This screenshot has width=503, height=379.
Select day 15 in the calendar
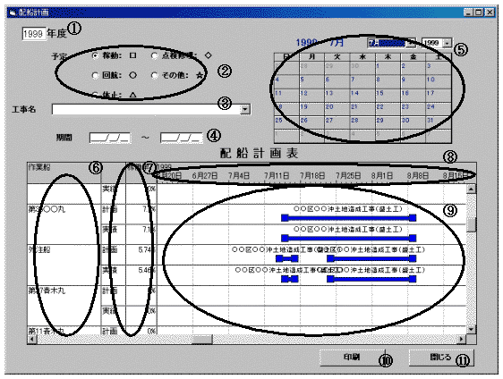pos(379,93)
